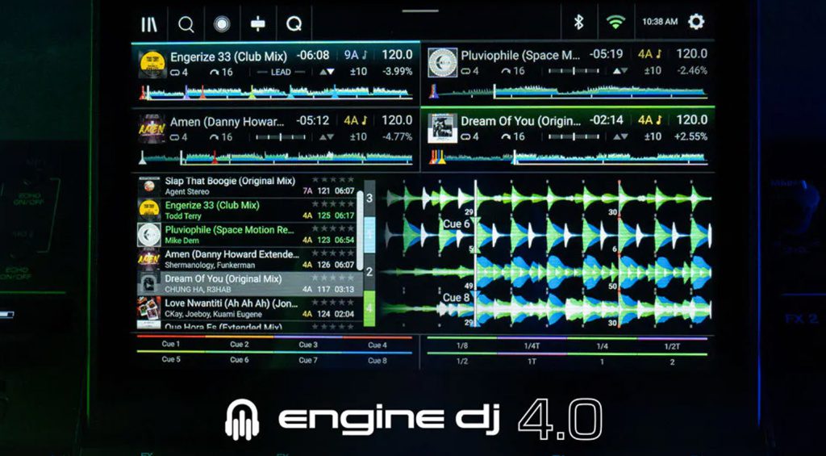Click the Engerize 33 deck waveform overview
Screen dimensions: 826x456
pos(274,92)
